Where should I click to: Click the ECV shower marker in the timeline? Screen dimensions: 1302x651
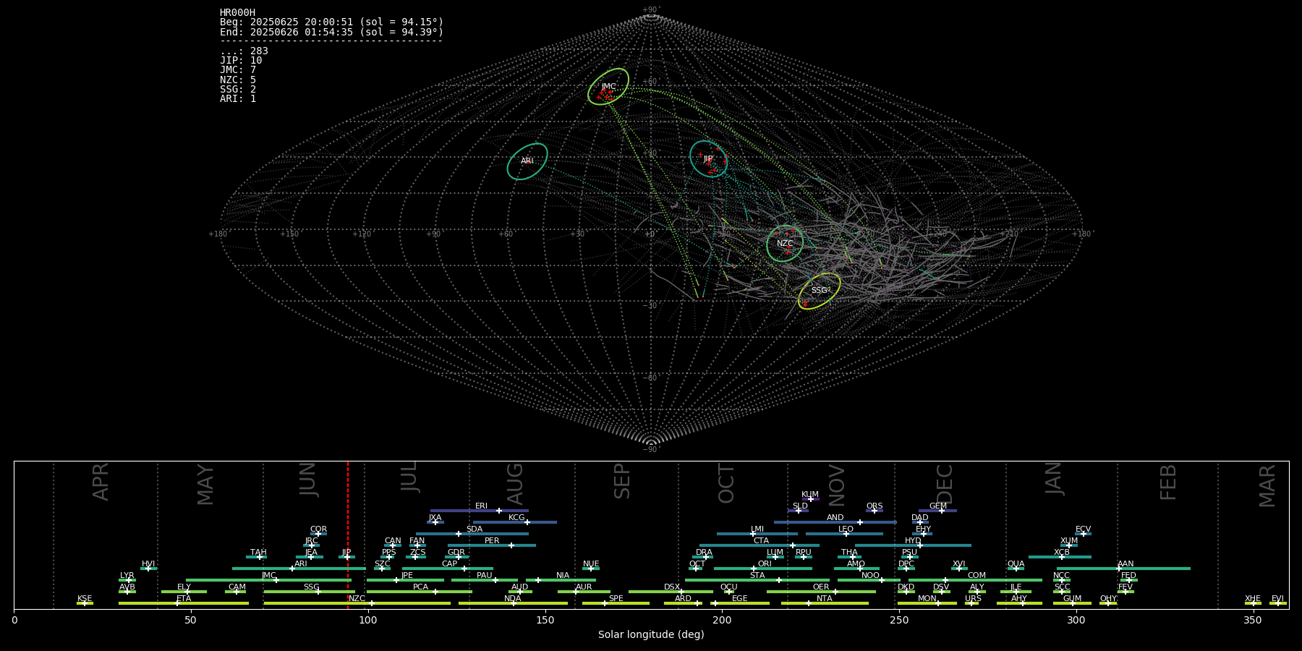[x=1083, y=534]
